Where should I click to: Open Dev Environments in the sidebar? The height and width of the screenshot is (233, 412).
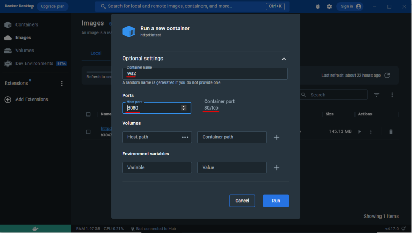click(35, 63)
